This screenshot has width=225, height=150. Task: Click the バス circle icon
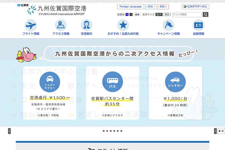(x=112, y=82)
